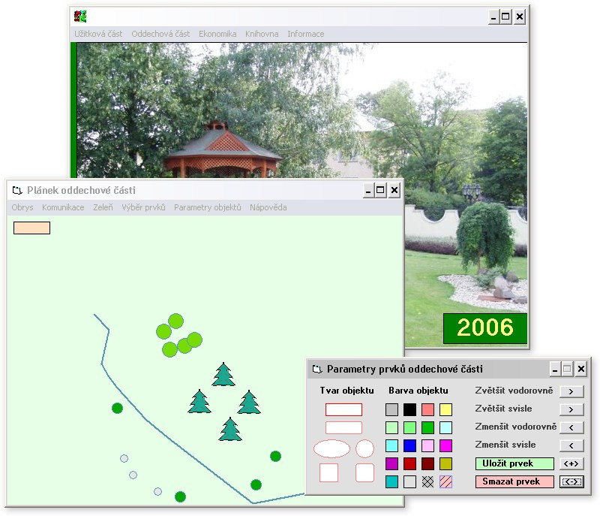
Task: Choose the diagonal-striped pink pattern swatch
Action: 445,481
